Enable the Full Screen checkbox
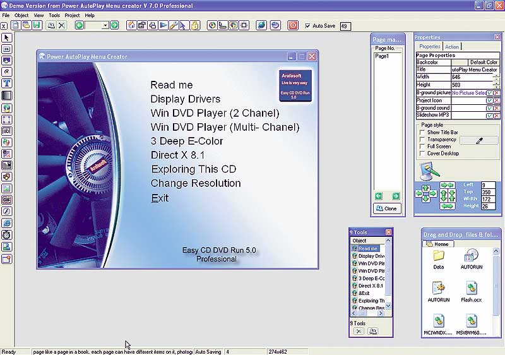The width and height of the screenshot is (505, 355). 422,147
